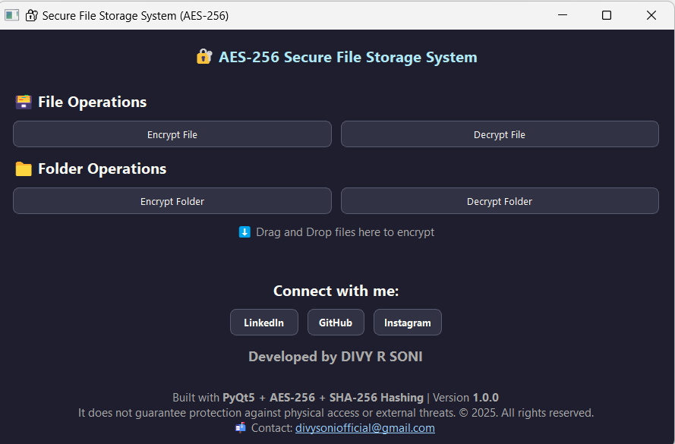Click the mailbox icon next to Contact
The width and height of the screenshot is (675, 444).
[x=241, y=428]
